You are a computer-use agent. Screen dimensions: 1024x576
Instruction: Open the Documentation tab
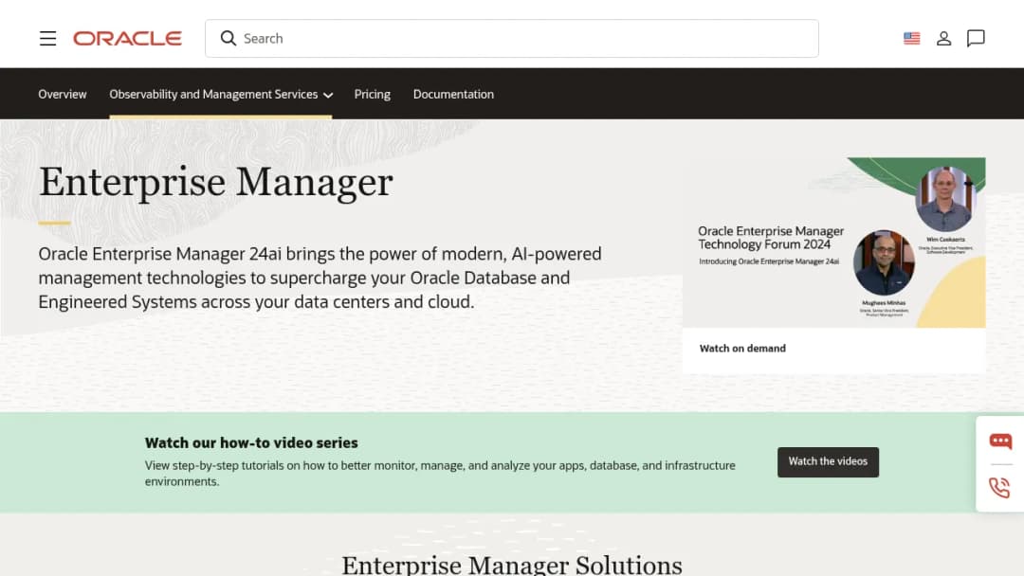[453, 94]
